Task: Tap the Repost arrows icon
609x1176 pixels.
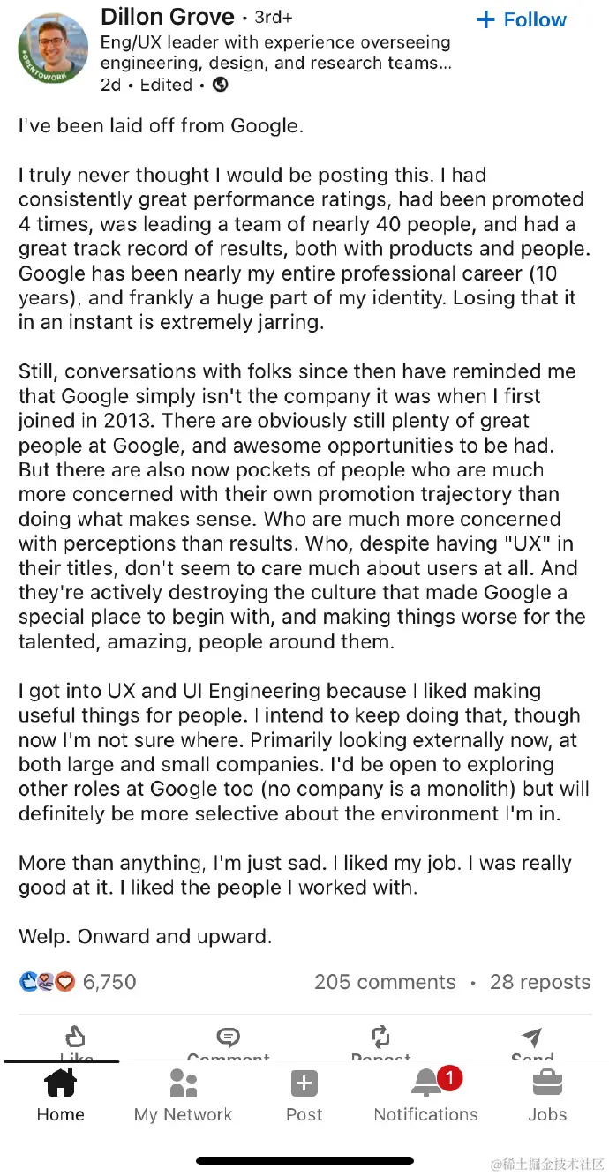Action: 380,1037
